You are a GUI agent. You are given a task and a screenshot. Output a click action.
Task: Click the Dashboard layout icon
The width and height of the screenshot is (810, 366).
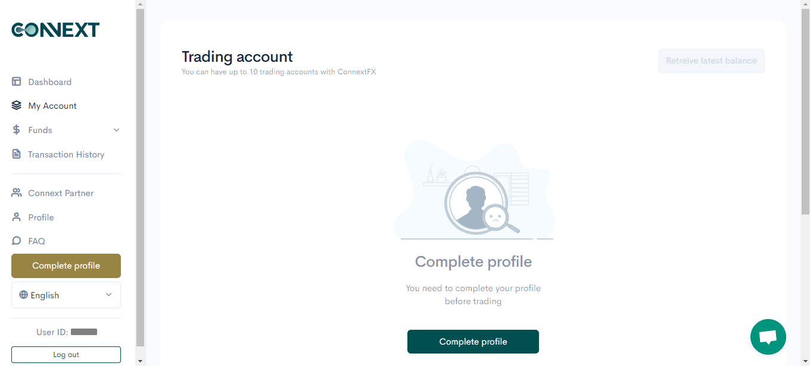pos(17,82)
